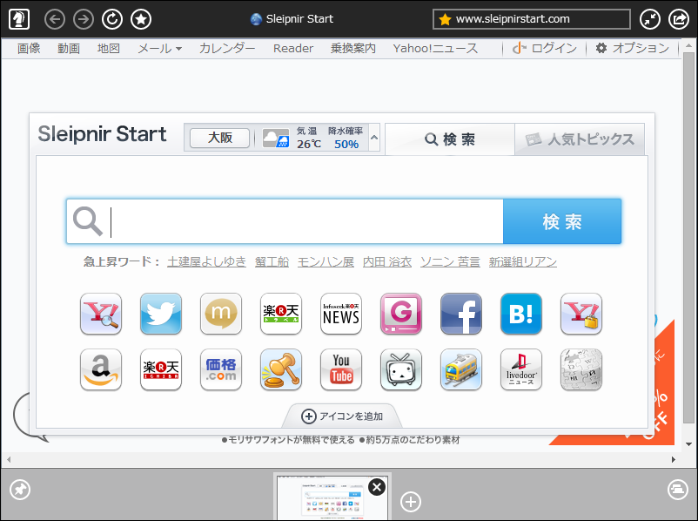Open the カレンダー menu item

(227, 48)
